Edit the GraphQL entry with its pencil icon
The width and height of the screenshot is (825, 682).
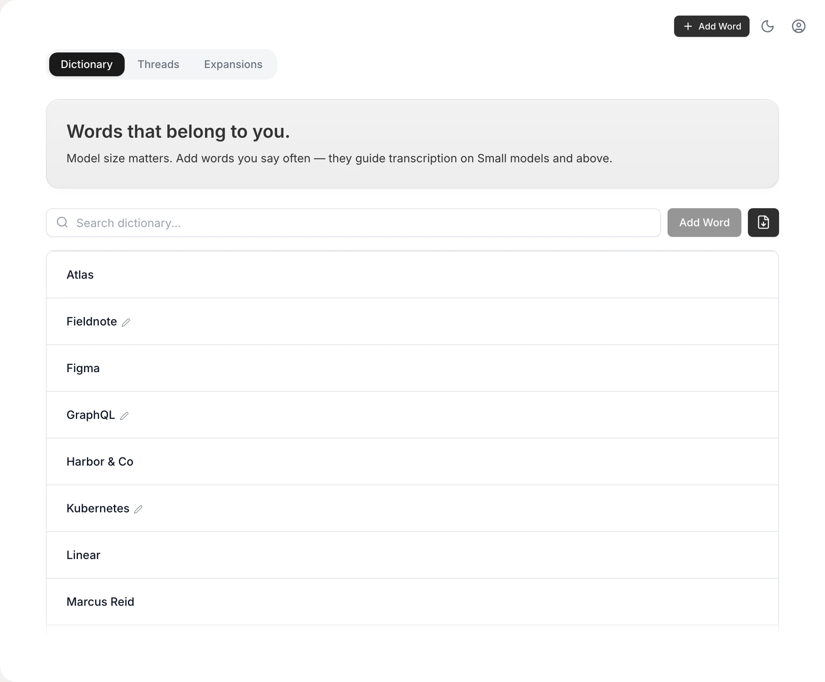pyautogui.click(x=124, y=416)
